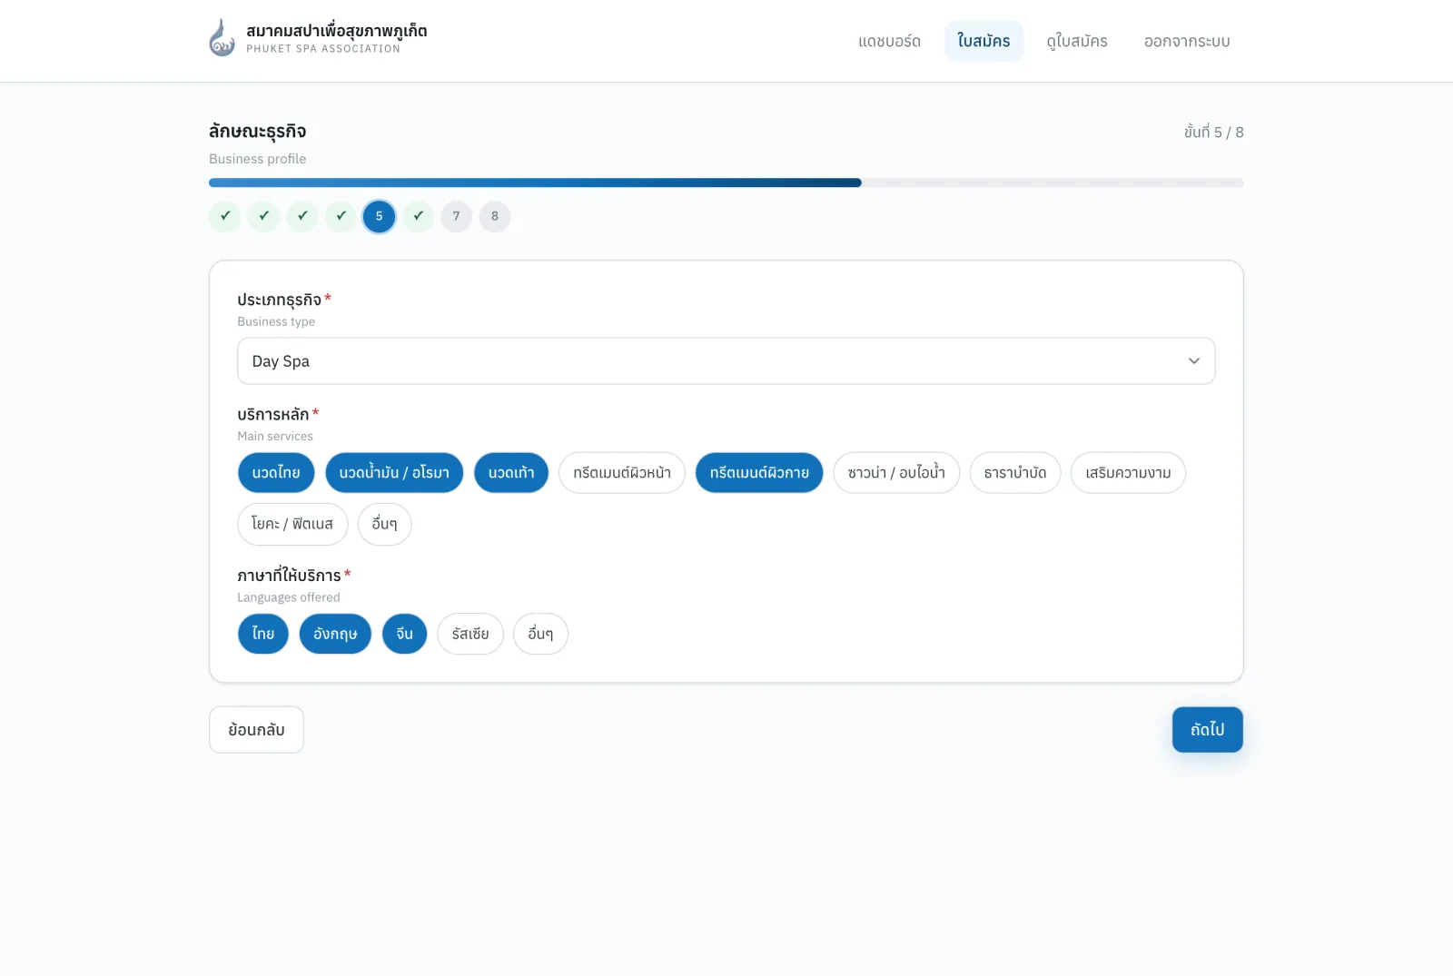1453x976 pixels.
Task: Log out via ออกจากระบบ
Action: pos(1187,41)
